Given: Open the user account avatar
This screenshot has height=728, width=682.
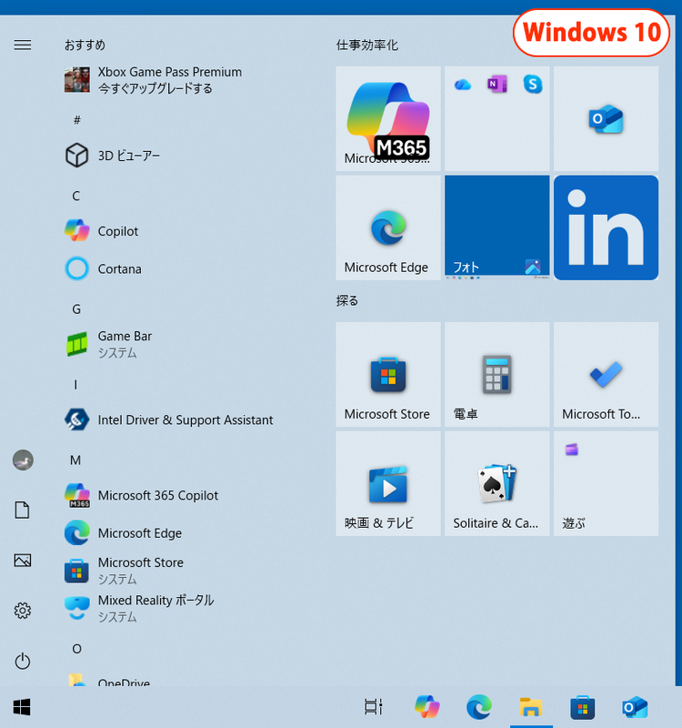Looking at the screenshot, I should [23, 460].
